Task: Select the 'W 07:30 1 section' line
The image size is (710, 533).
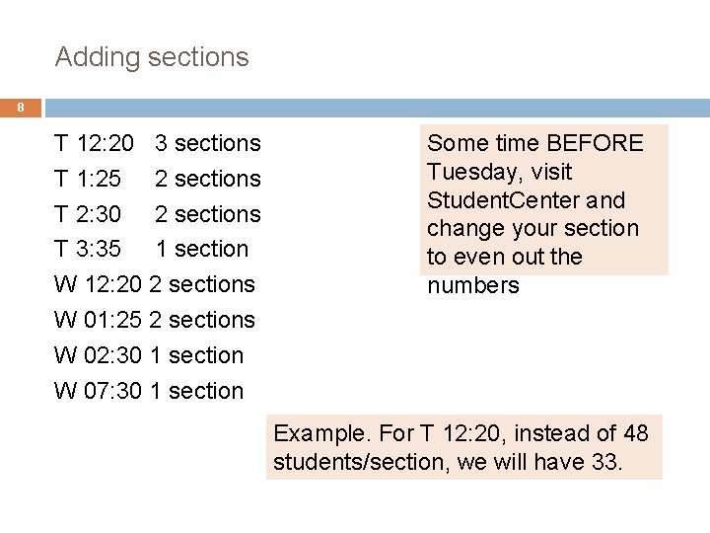Action: 149,391
